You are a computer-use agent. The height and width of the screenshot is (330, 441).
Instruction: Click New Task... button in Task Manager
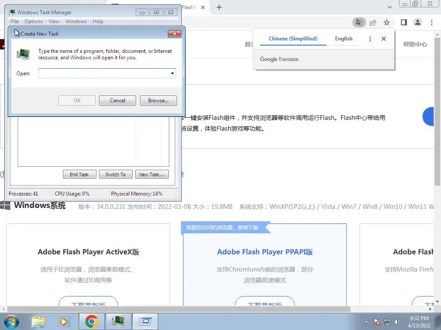point(152,174)
